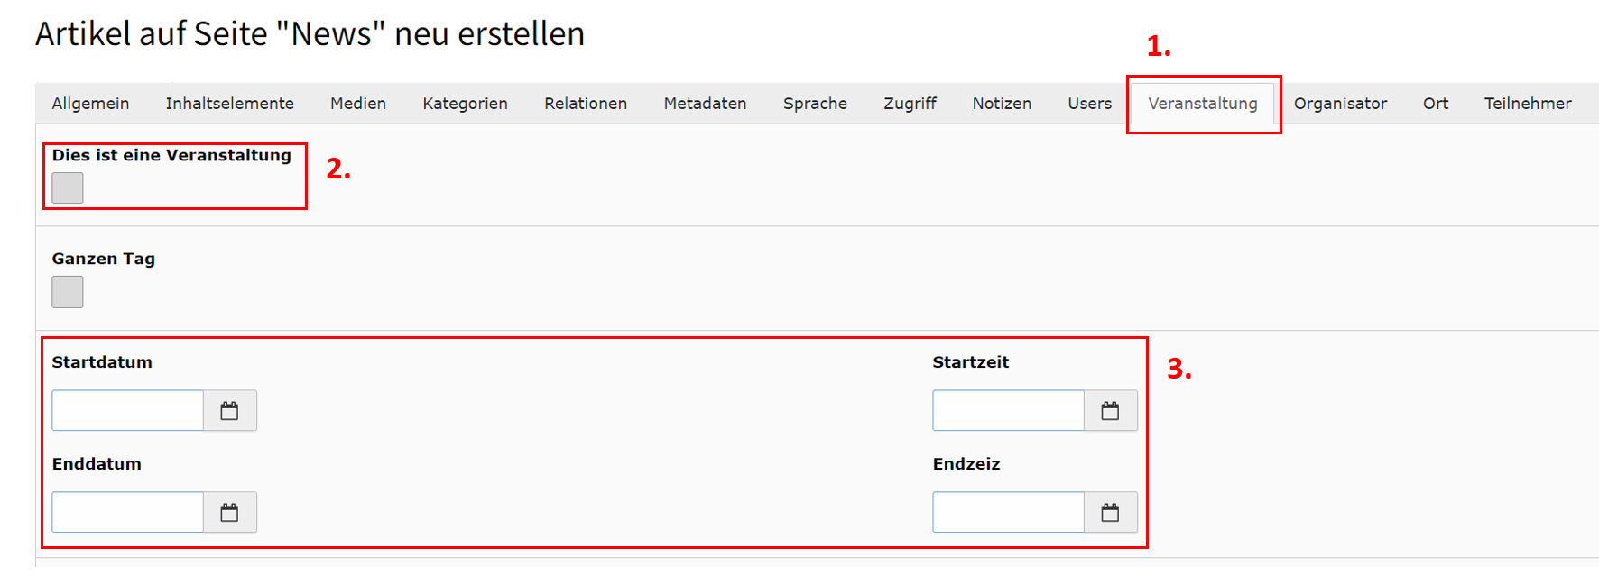Screen dimensions: 1599x575
Task: Open the Inhaltselemente tab
Action: click(x=230, y=104)
